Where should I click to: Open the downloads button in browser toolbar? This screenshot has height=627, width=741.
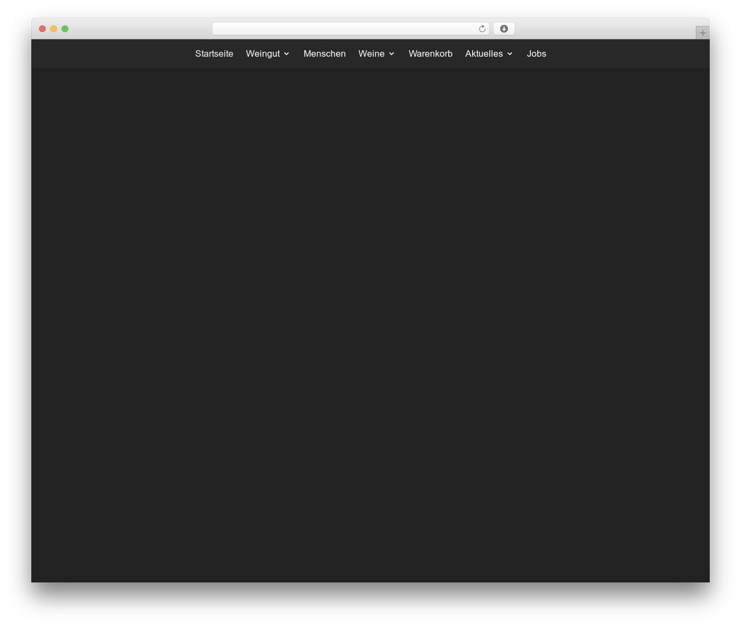(504, 29)
